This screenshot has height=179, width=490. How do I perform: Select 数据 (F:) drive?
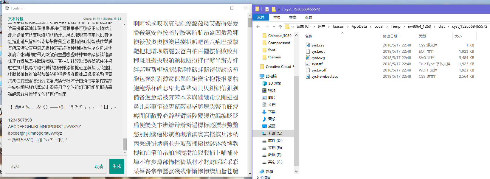(272, 155)
